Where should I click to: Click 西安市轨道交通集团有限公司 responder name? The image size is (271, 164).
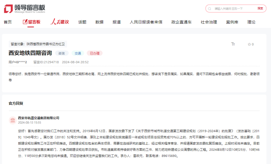coord(38,118)
